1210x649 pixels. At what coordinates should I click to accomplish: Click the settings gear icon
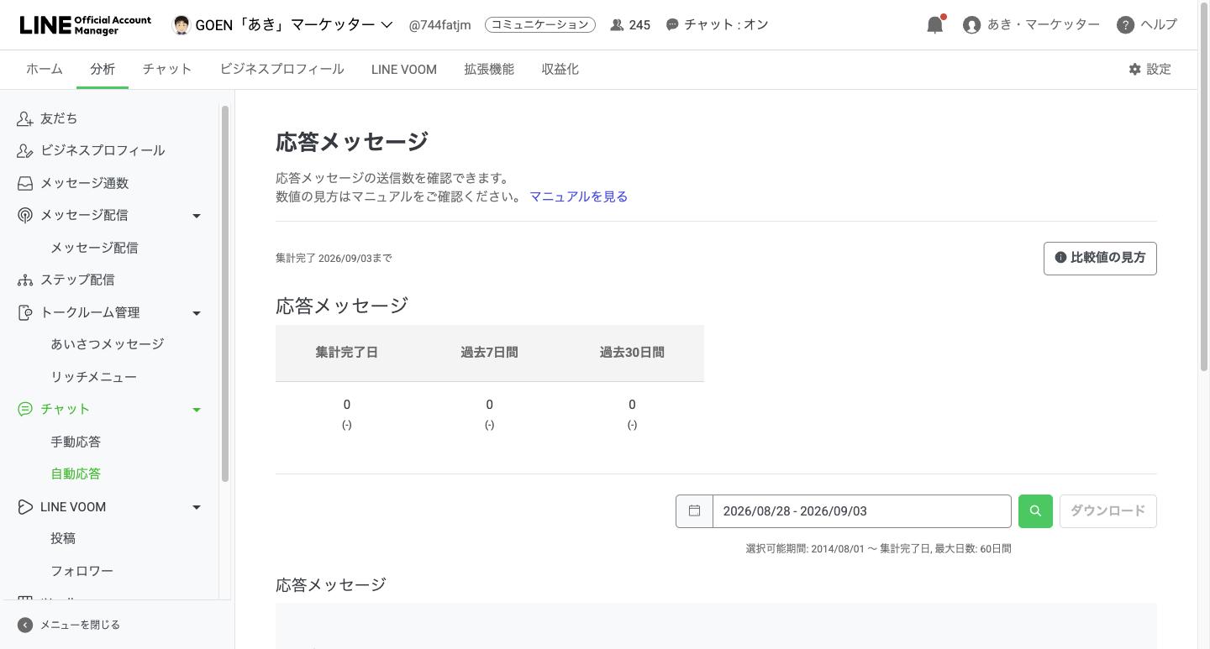[x=1135, y=70]
